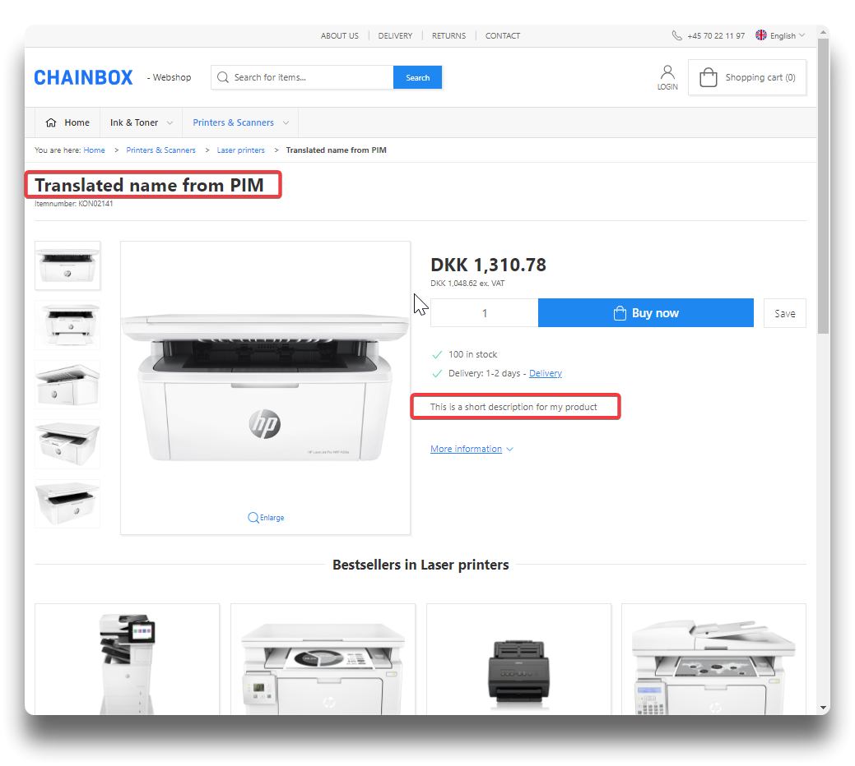Click the magnifier icon in search field
The width and height of the screenshot is (855, 766).
[222, 77]
